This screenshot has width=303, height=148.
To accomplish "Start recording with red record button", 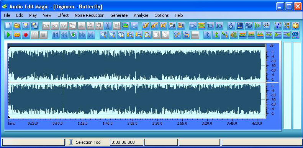I will click(x=26, y=35).
